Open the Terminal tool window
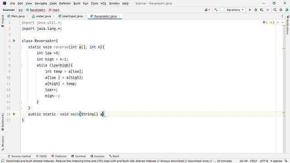This screenshot has width=290, height=163. point(78,156)
